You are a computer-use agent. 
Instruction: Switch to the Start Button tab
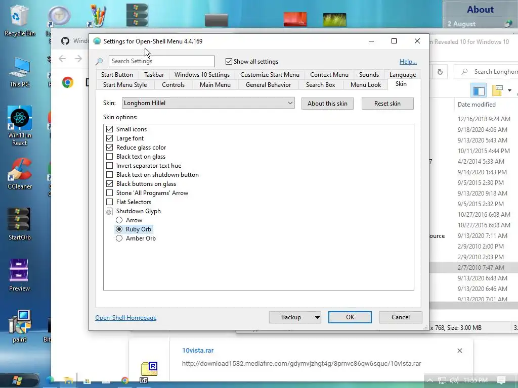click(117, 75)
